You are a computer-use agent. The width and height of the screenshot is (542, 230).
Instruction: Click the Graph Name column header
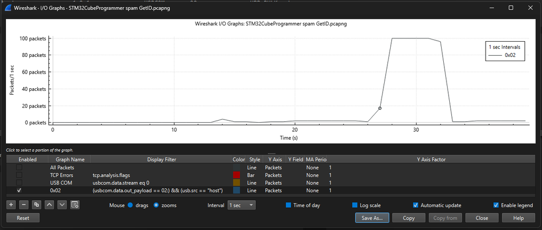pos(66,159)
